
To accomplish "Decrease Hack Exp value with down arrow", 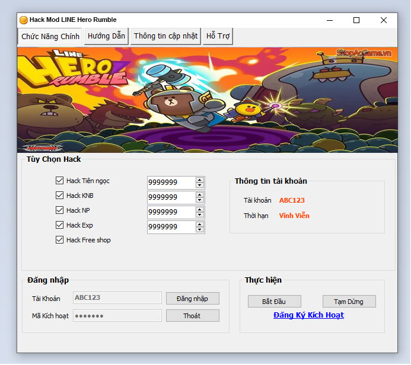I will [x=200, y=230].
